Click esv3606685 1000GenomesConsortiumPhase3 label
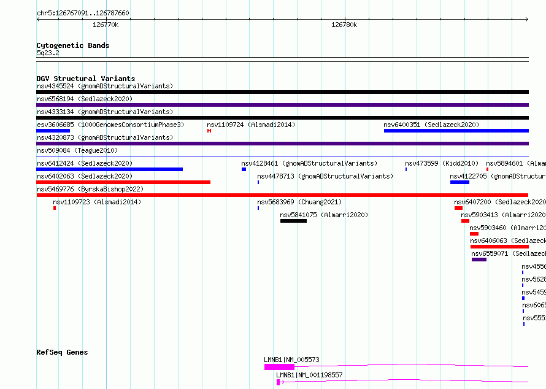Viewport: 546px width, 389px height. click(x=110, y=125)
